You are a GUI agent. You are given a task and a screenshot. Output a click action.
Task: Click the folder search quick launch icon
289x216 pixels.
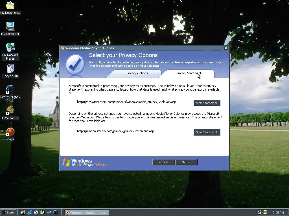(x=42, y=212)
